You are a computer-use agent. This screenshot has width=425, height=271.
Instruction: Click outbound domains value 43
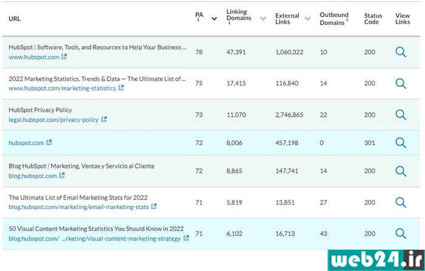click(x=324, y=233)
